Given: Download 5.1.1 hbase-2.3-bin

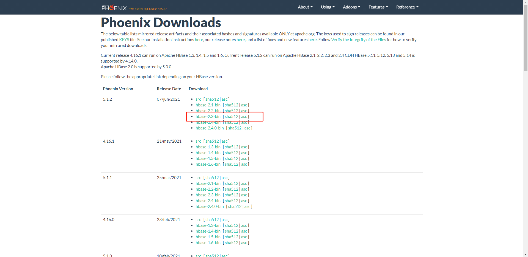Looking at the screenshot, I should pyautogui.click(x=208, y=195).
